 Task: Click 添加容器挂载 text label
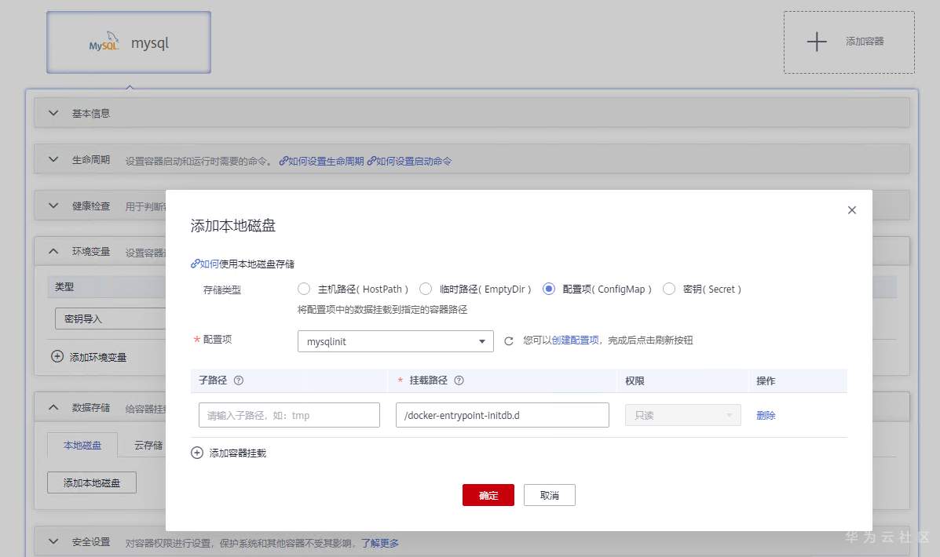click(237, 453)
